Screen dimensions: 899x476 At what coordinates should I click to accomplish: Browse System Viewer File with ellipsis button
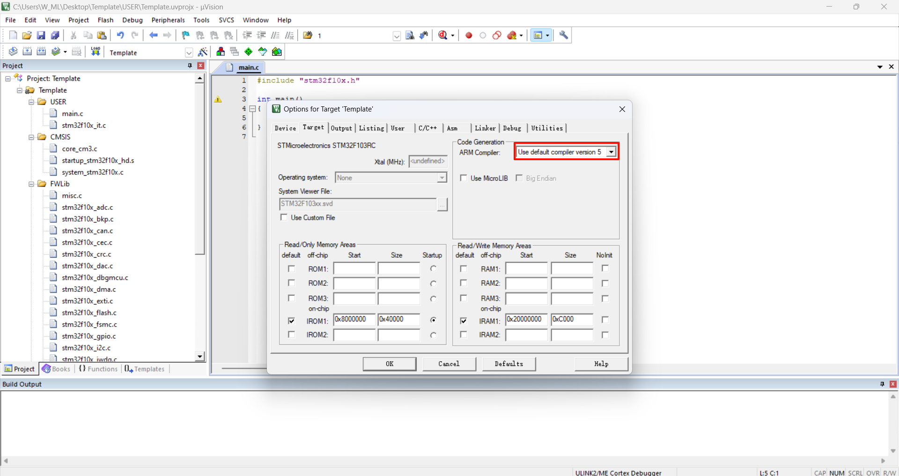pos(442,204)
